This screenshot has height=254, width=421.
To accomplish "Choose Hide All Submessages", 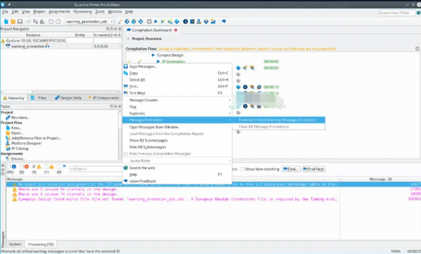I will [x=177, y=147].
